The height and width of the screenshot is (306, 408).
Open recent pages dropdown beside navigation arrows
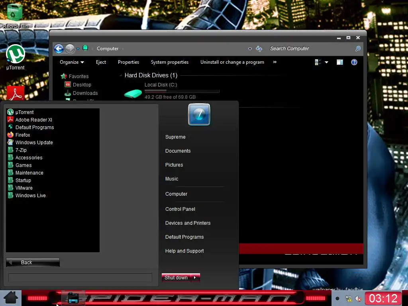78,49
